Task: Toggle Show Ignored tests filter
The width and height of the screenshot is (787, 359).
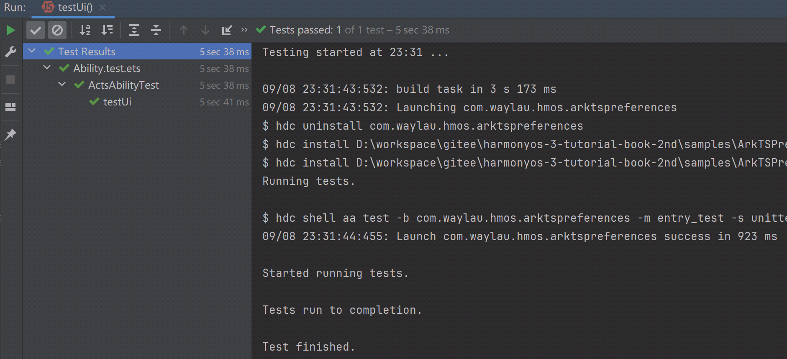Action: click(x=57, y=30)
